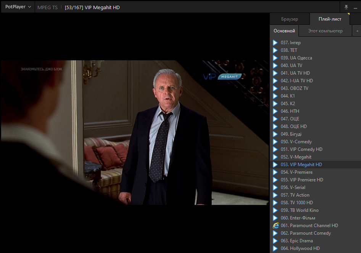Click the play icon beside 052. V-Megahit

(x=275, y=157)
